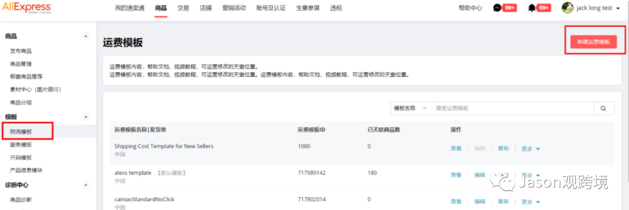The height and width of the screenshot is (210, 629).
Task: Click the 已关联商品数 column header
Action: (383, 130)
